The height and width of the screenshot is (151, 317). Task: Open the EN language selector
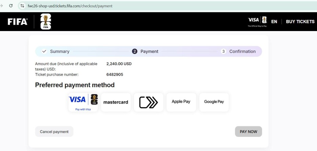pos(274,22)
